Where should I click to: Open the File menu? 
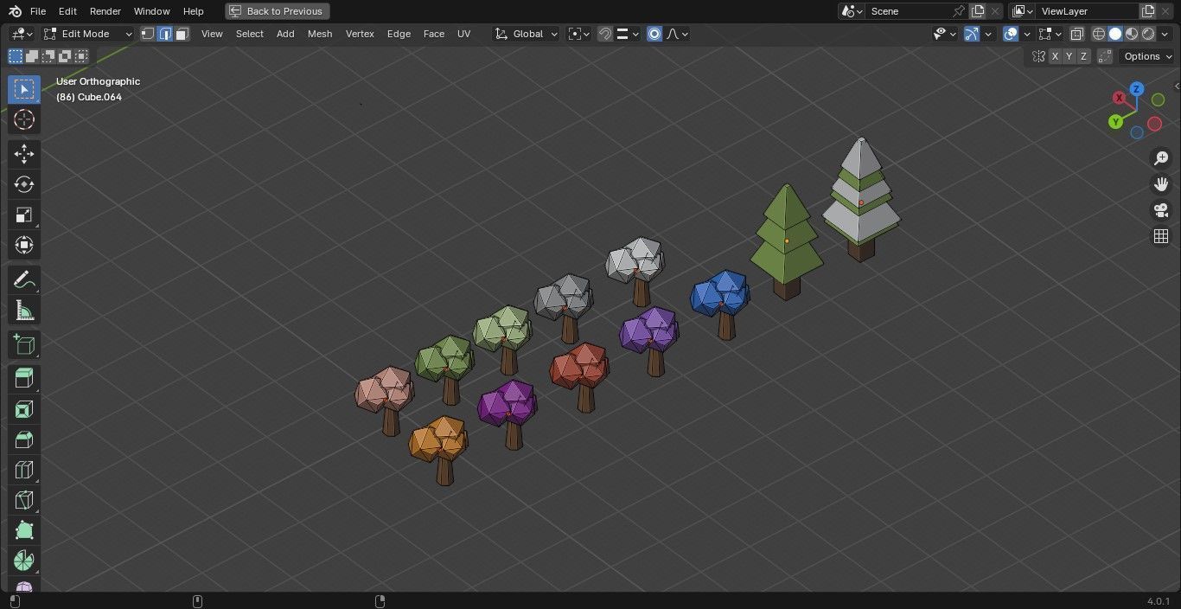click(x=38, y=11)
